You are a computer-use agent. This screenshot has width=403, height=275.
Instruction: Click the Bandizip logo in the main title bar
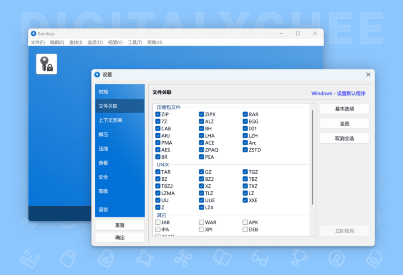pos(33,34)
